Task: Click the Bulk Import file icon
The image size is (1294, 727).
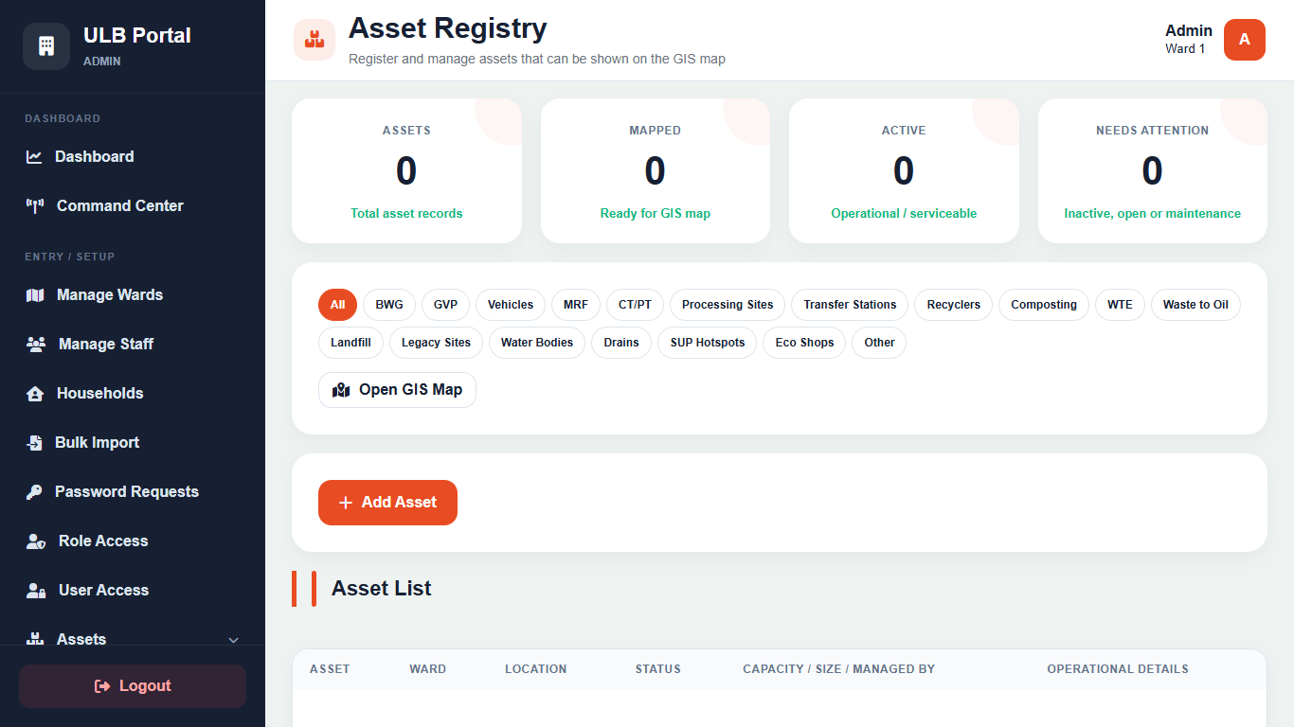Action: point(34,443)
